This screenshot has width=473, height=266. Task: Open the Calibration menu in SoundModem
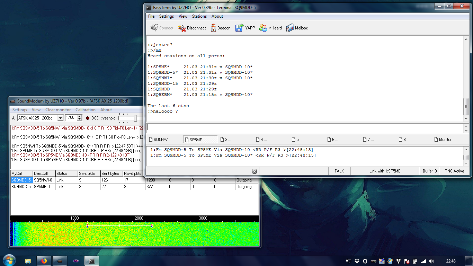86,110
